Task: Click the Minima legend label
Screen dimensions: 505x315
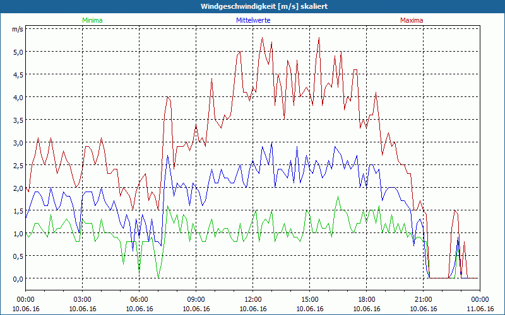Action: [x=92, y=20]
